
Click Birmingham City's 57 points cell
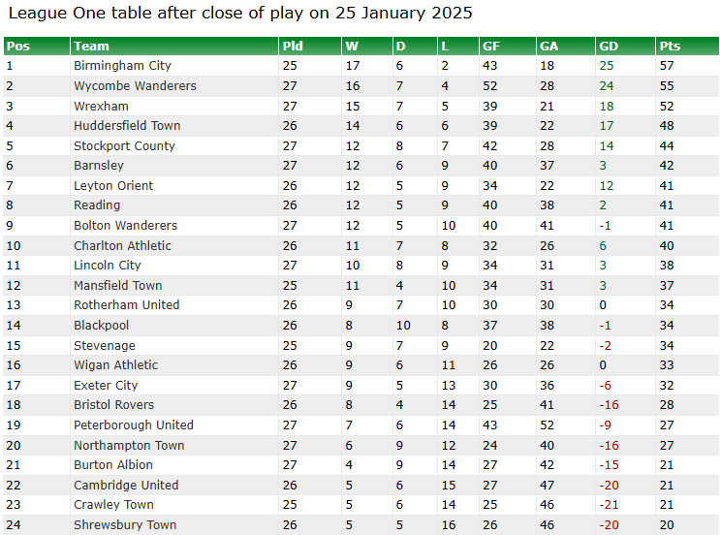667,66
